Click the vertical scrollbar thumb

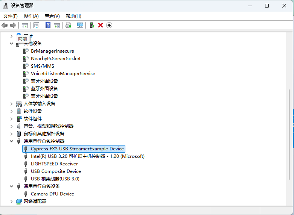point(289,135)
